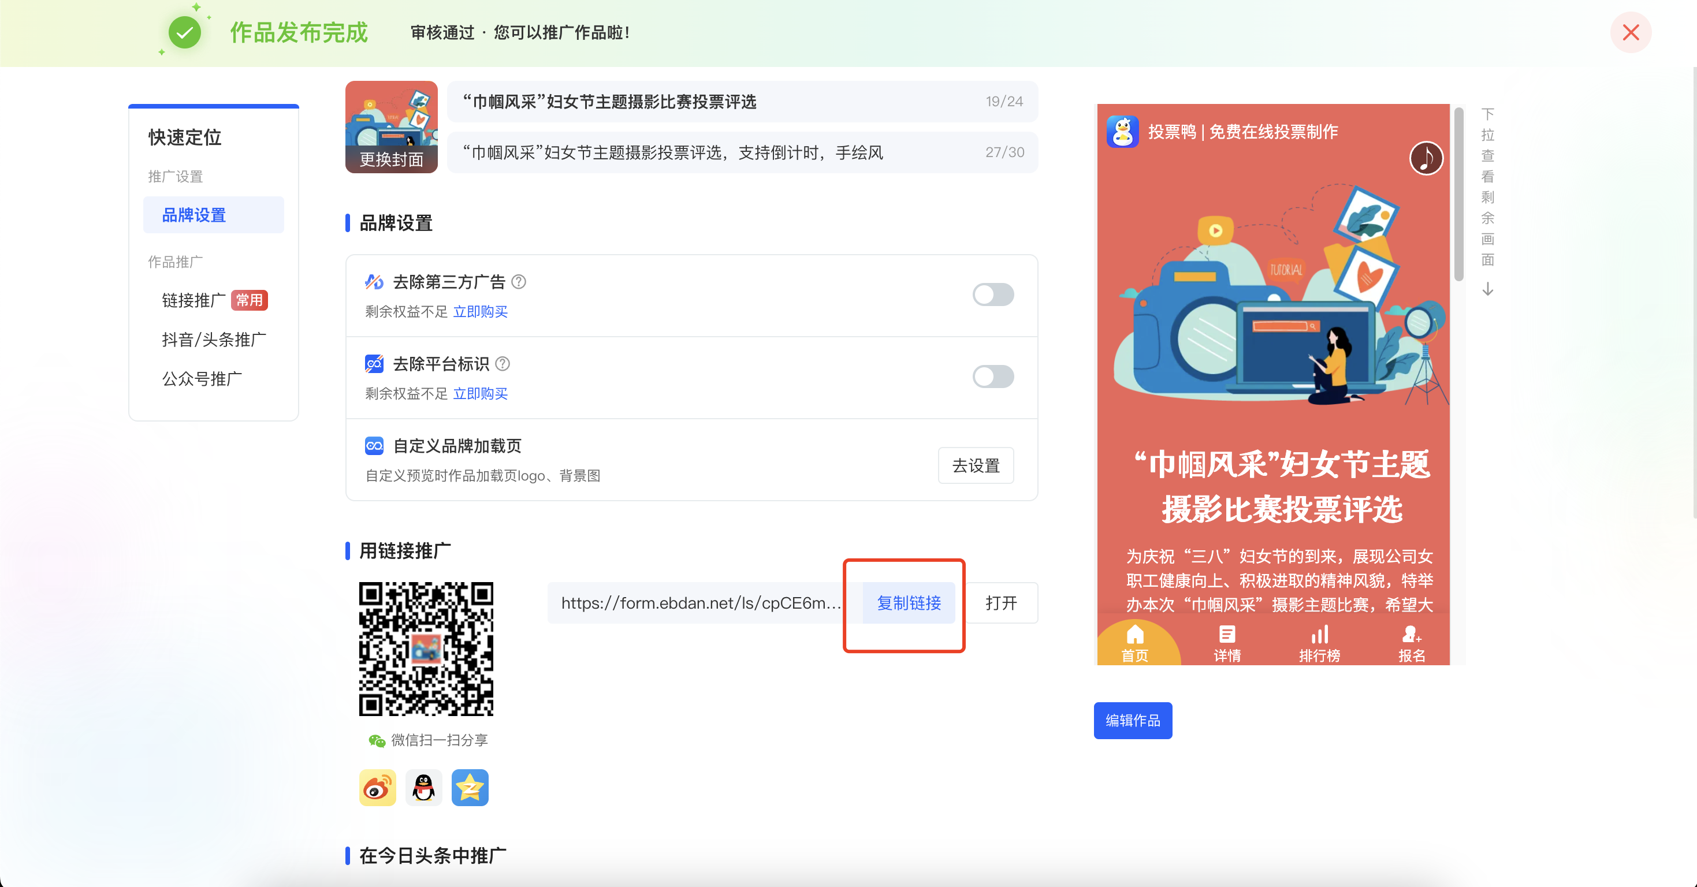The height and width of the screenshot is (887, 1697).
Task: Click the 快速定位 heading
Action: pos(185,137)
